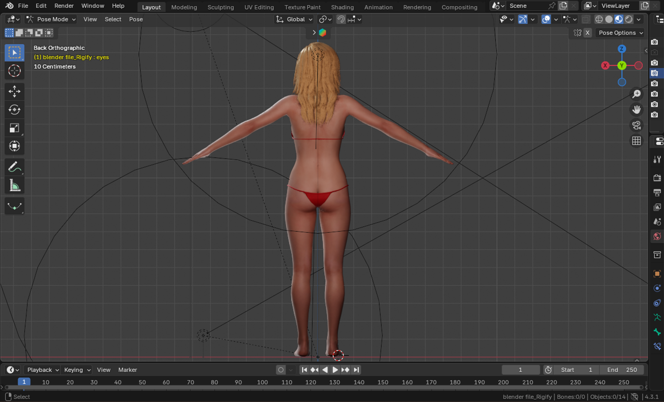Screen dimensions: 664x402
Task: Open the Render menu
Action: coord(64,6)
